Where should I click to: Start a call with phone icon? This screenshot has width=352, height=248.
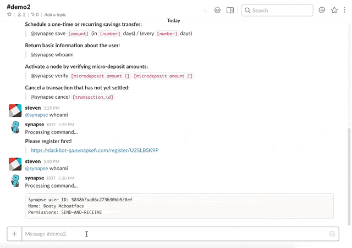coord(206,10)
